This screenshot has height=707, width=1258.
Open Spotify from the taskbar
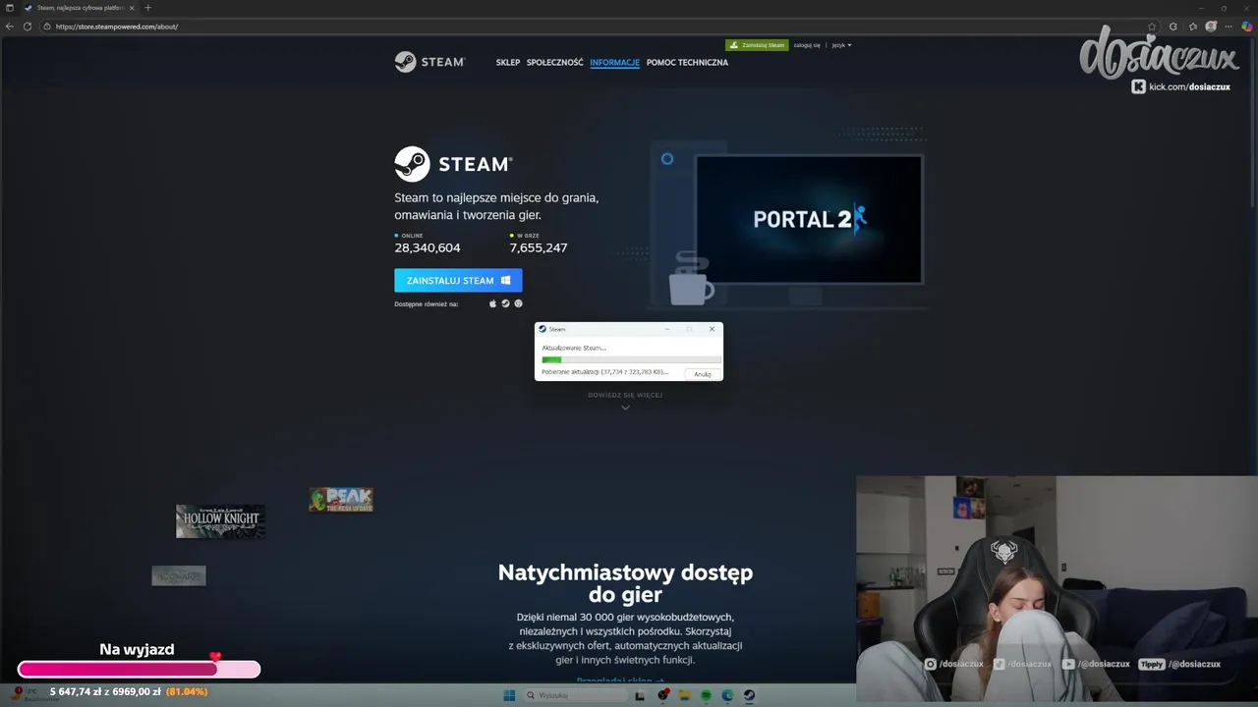coord(706,695)
